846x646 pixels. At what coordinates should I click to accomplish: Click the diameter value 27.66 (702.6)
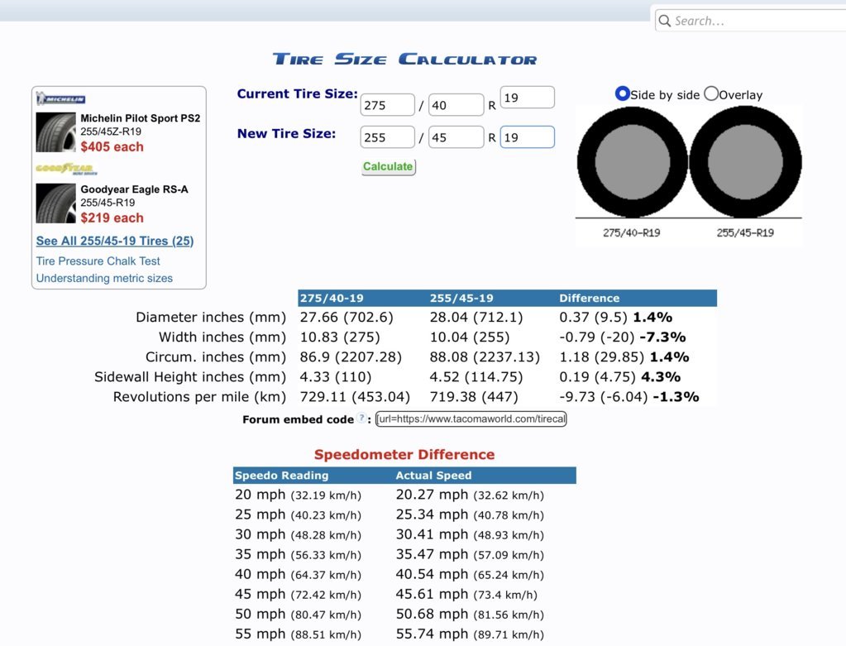[x=347, y=318]
